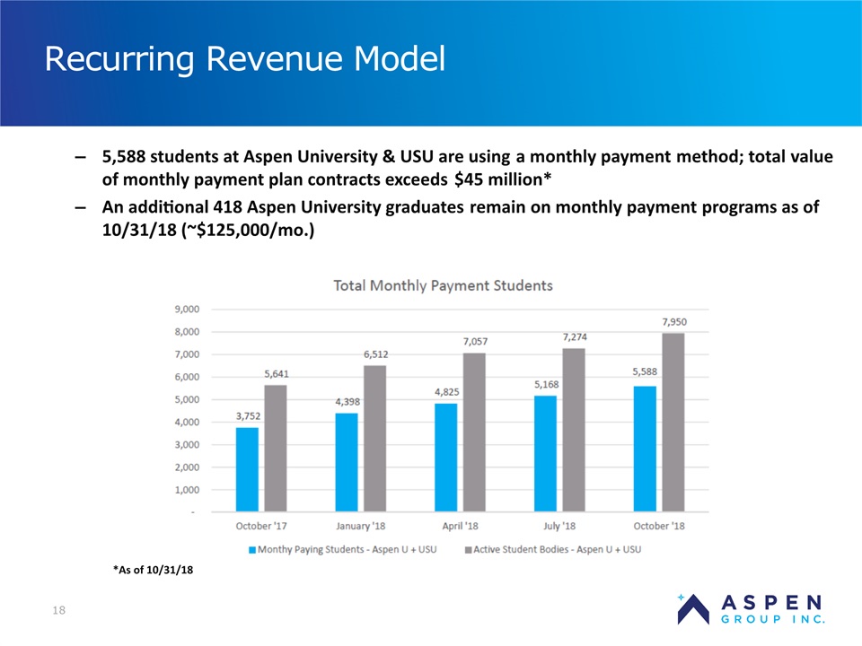This screenshot has width=862, height=646.
Task: Click the gray bar for October '18
Action: [673, 423]
